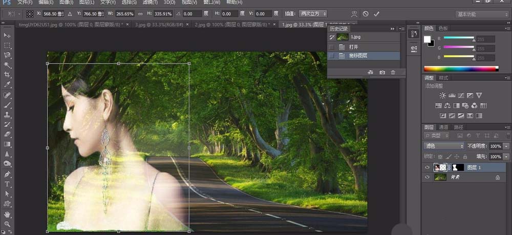Select the Blur tool
Image resolution: width=512 pixels, height=235 pixels.
(x=7, y=154)
